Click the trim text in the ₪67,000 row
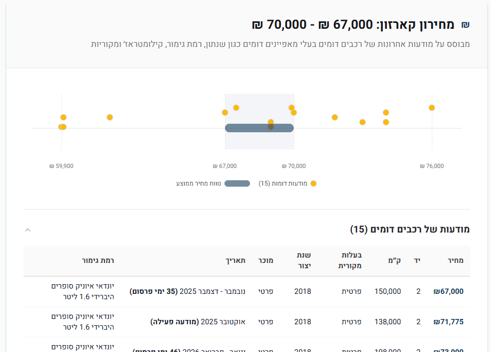Image resolution: width=491 pixels, height=352 pixels. 83,291
